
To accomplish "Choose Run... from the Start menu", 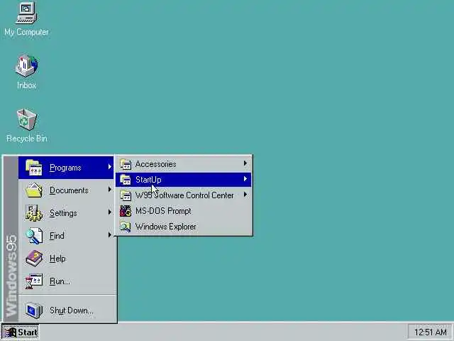I will 60,281.
